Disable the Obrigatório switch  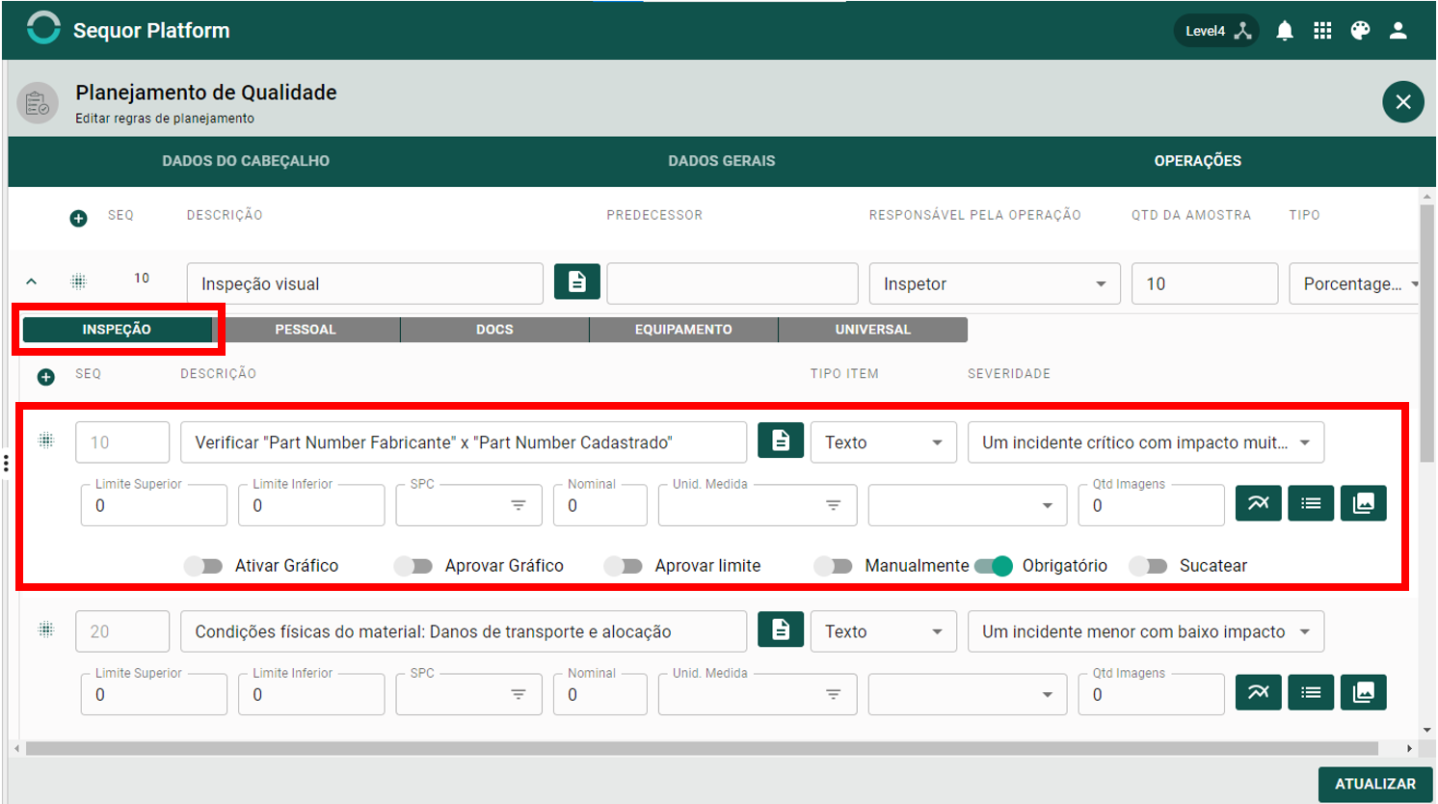click(994, 566)
